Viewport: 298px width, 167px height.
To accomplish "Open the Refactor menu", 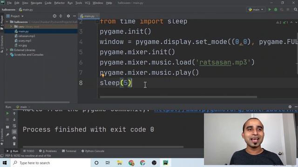I will point(59,3).
